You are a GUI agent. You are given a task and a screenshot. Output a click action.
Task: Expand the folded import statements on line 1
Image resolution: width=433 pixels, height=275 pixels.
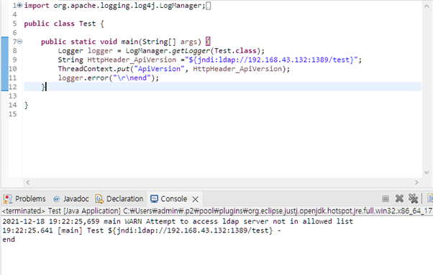click(x=20, y=5)
